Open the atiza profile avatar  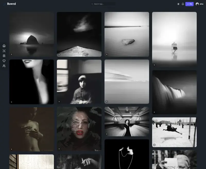pos(197,4)
